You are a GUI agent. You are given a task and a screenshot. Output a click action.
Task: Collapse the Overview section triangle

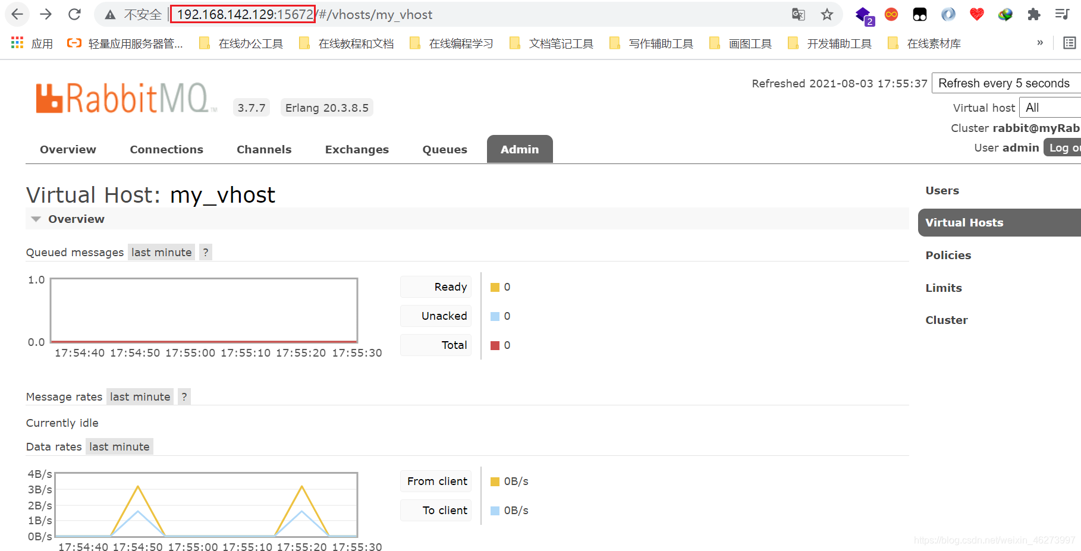36,219
